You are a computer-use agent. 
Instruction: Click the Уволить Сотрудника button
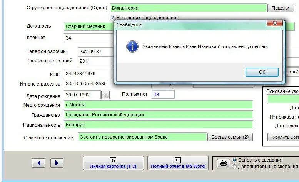coord(283,137)
